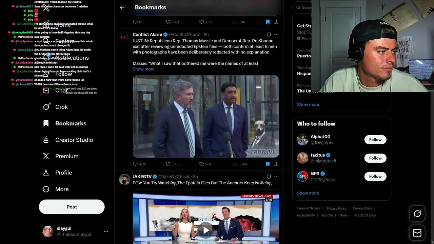The image size is (434, 244).
Task: Click views icon with 68K count
Action: coord(235,22)
